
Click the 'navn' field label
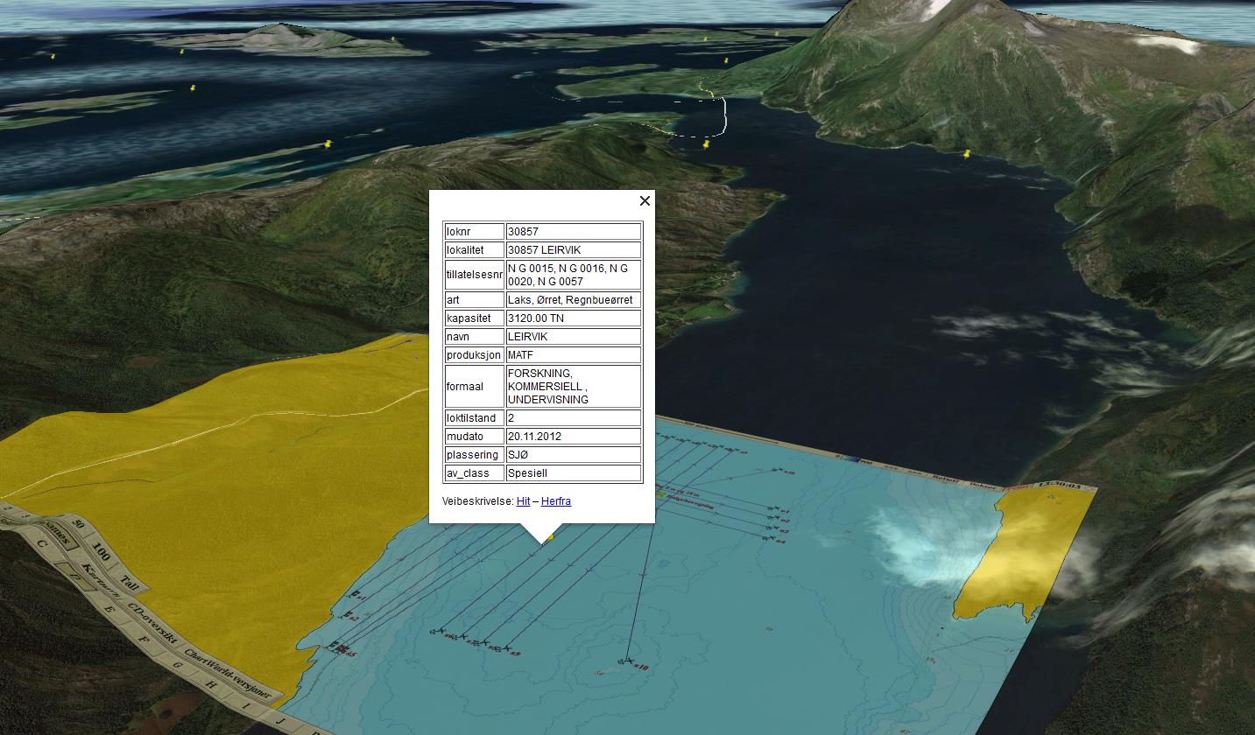point(474,337)
